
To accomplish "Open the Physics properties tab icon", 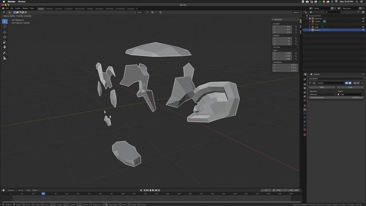I will tap(305, 117).
